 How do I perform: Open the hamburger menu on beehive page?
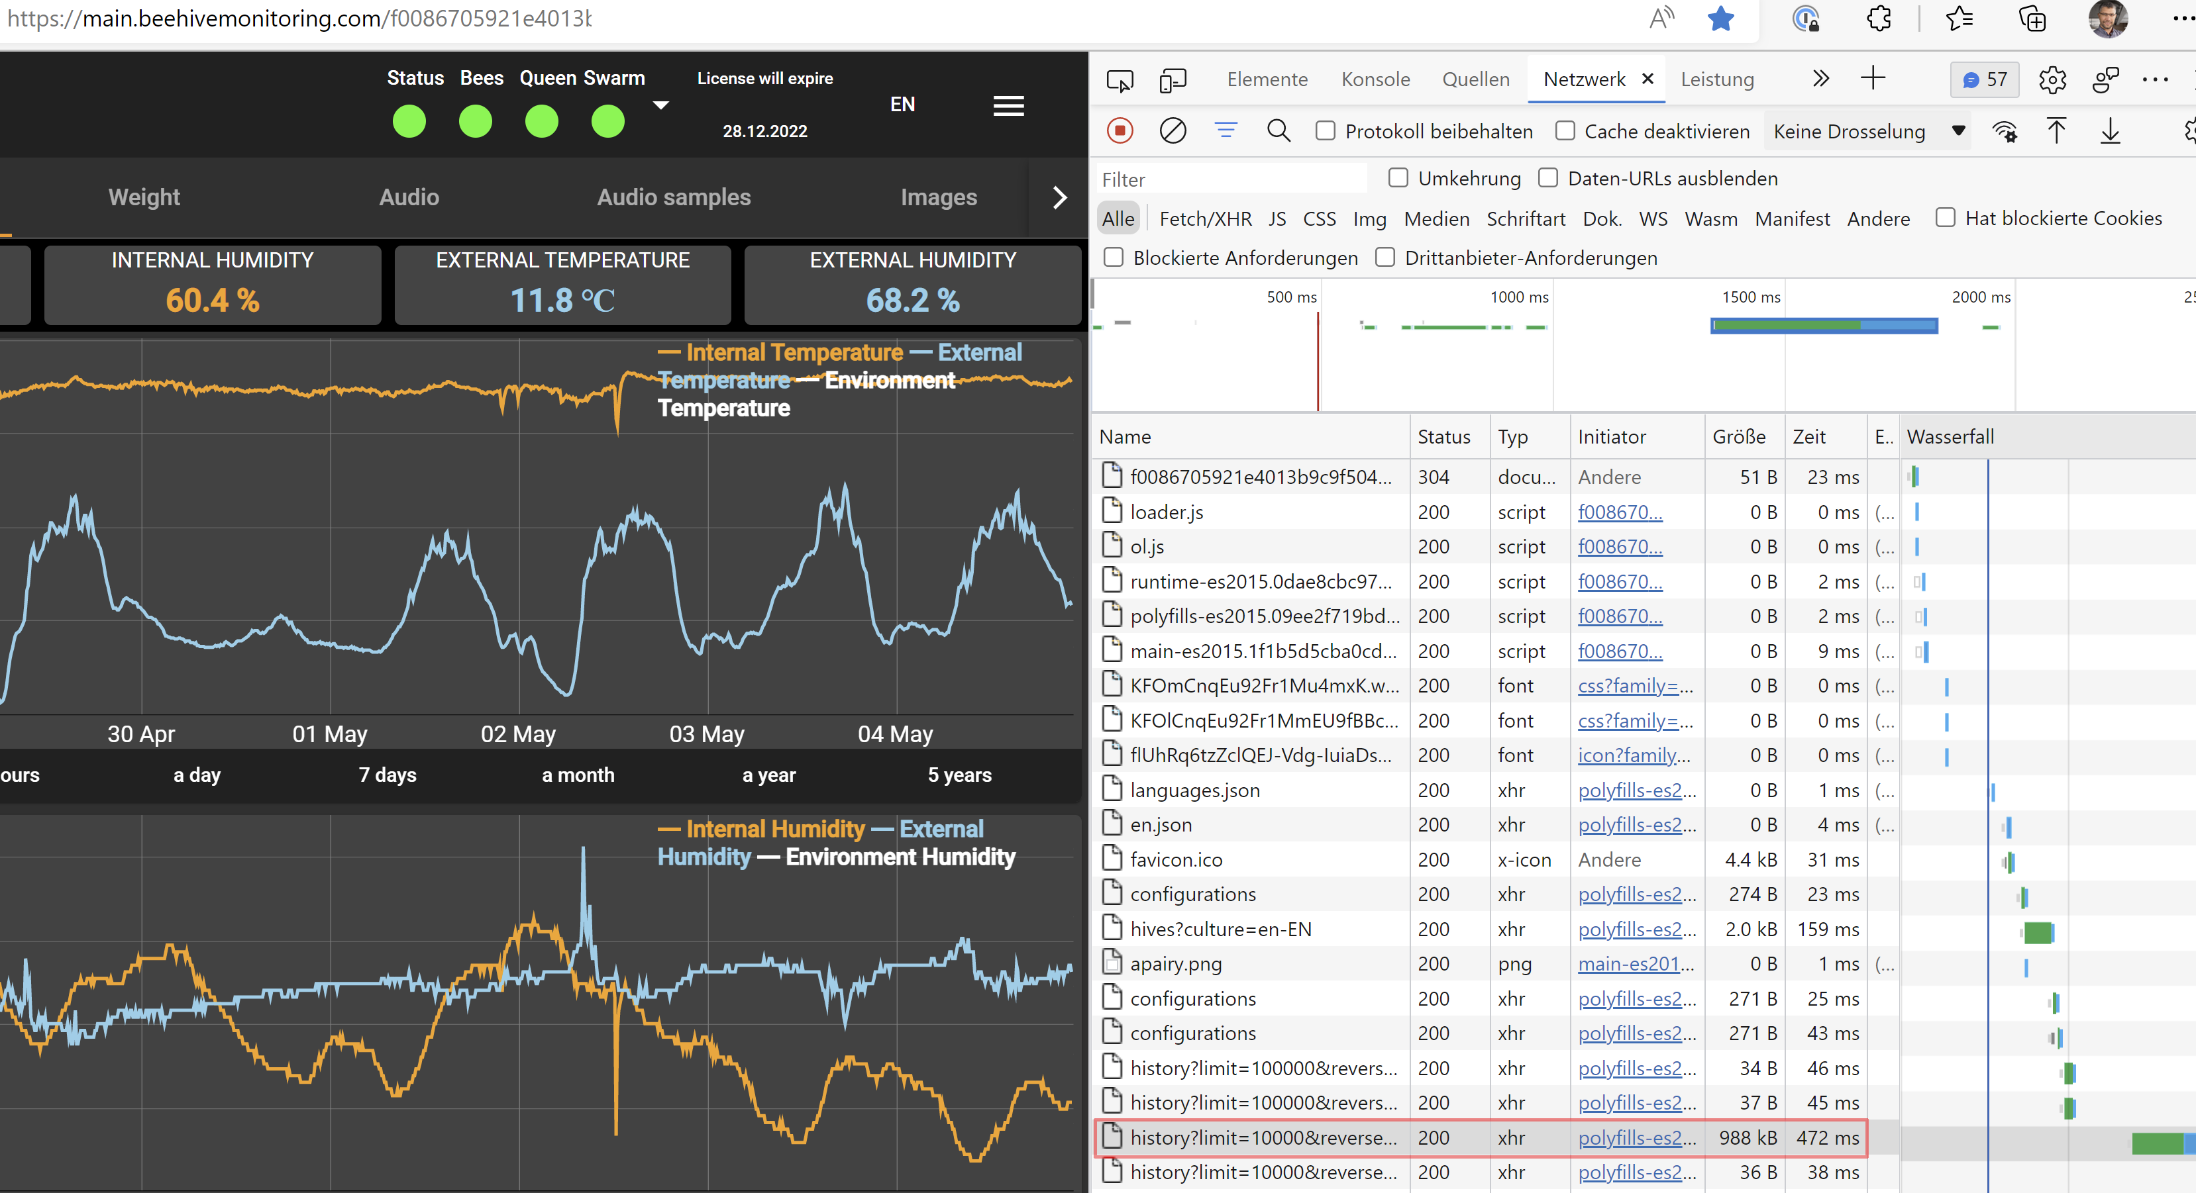point(1008,106)
